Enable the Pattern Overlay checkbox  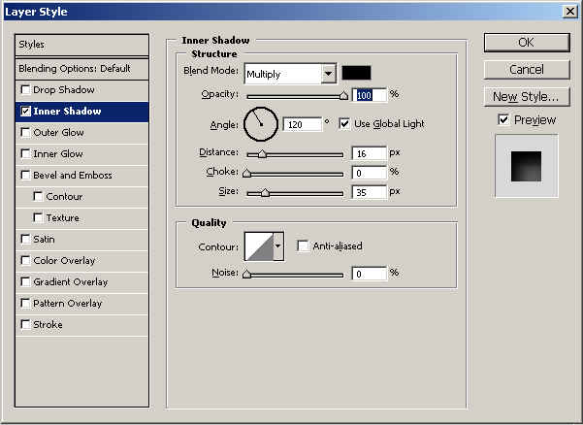click(25, 304)
